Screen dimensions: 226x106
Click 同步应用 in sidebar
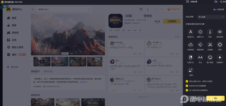point(13,67)
